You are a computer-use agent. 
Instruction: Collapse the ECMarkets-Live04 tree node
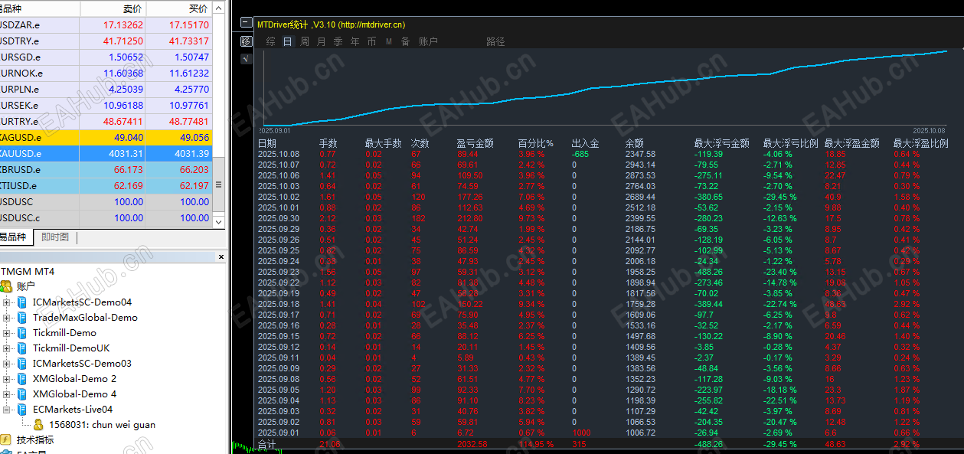tap(7, 410)
